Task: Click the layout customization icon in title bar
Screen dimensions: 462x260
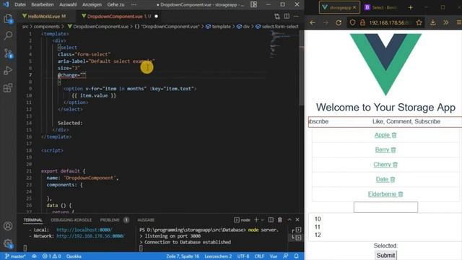Action: coord(253,4)
